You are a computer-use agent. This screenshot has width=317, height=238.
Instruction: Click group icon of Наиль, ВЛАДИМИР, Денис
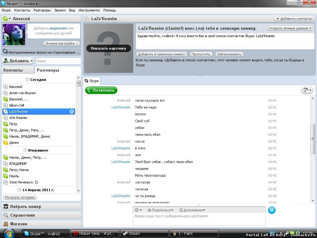click(x=6, y=136)
